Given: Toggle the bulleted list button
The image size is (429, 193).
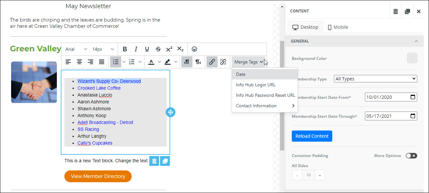Looking at the screenshot, I should [x=115, y=62].
